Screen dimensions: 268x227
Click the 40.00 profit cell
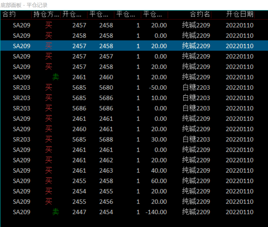(159, 171)
